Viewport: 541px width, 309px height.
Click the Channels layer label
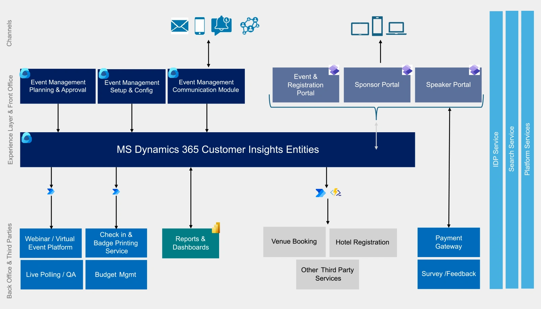[9, 33]
